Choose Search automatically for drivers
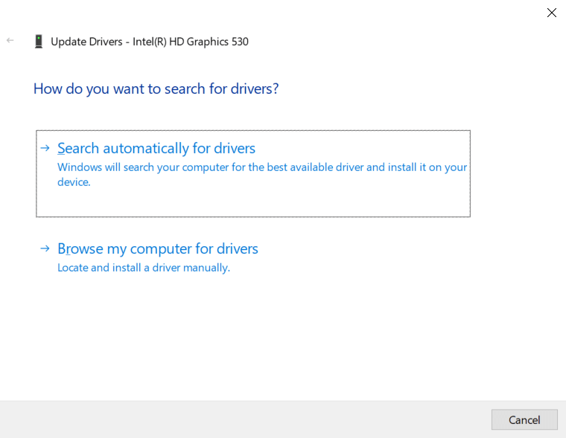The width and height of the screenshot is (566, 438). click(x=156, y=148)
